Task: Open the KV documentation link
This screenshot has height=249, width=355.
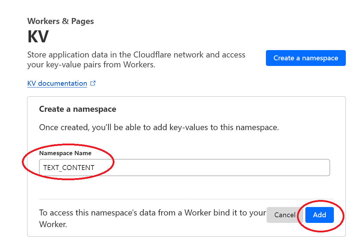Action: (x=57, y=84)
